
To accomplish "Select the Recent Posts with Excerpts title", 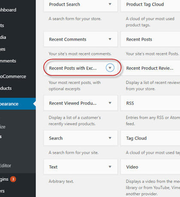I will click(x=73, y=68).
